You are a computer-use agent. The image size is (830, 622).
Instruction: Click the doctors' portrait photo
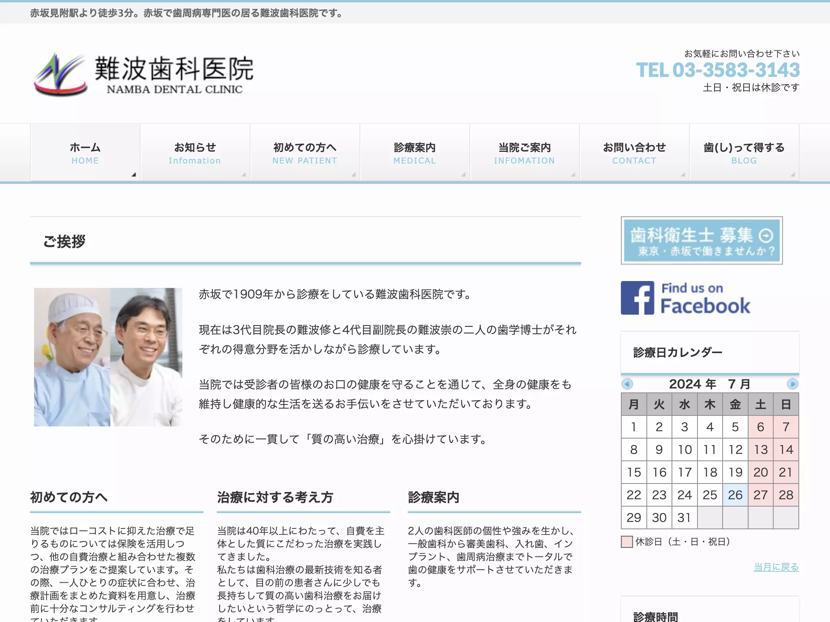coord(108,357)
